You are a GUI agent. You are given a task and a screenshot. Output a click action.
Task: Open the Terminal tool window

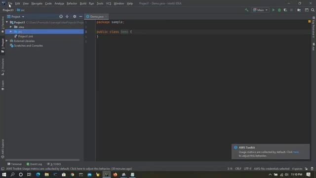[x=14, y=164]
